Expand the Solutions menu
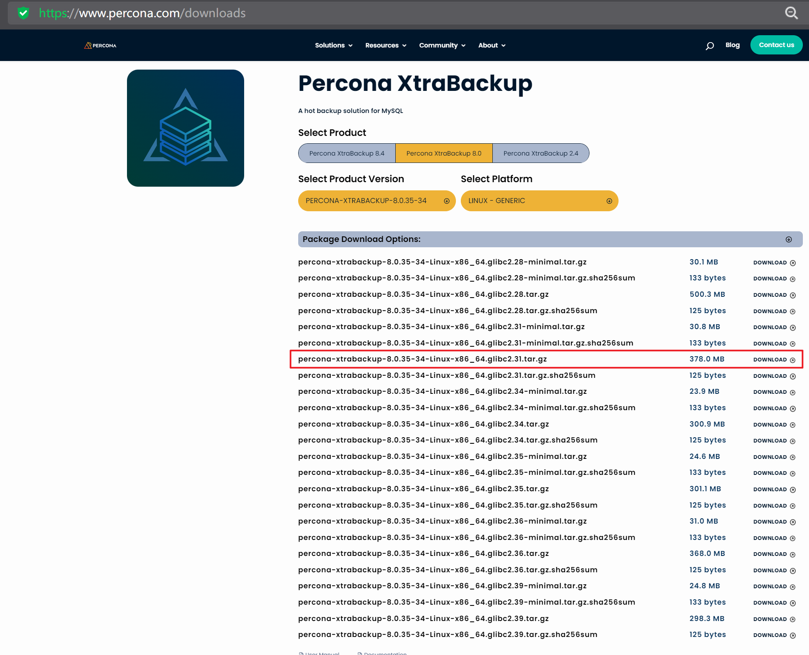Viewport: 809px width, 655px height. point(333,45)
